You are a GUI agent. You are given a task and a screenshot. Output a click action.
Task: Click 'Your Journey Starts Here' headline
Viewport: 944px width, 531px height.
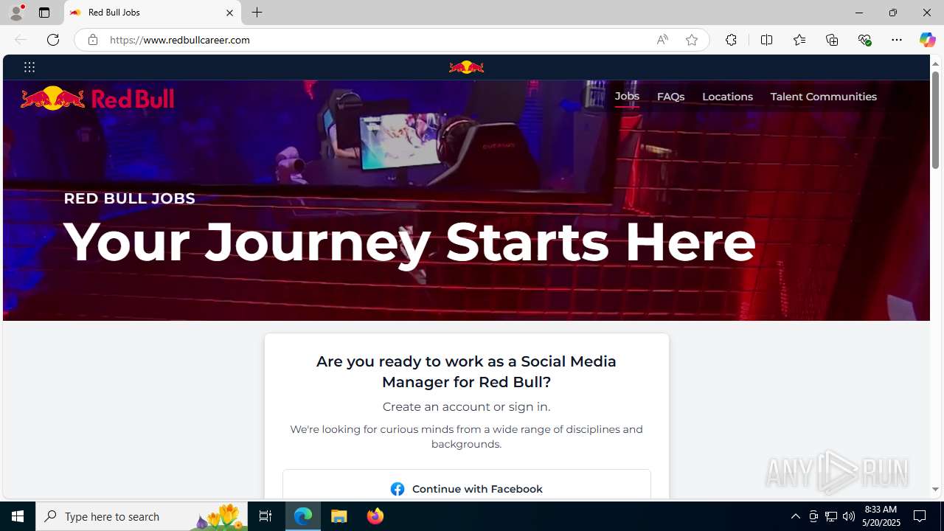click(x=409, y=242)
